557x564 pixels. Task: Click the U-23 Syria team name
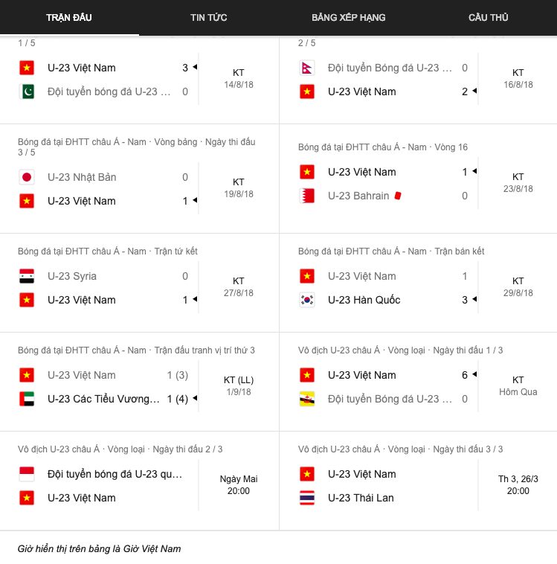[72, 276]
